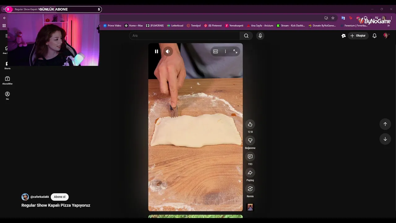
Task: Enter fullscreen for the Shorts player
Action: 235,51
